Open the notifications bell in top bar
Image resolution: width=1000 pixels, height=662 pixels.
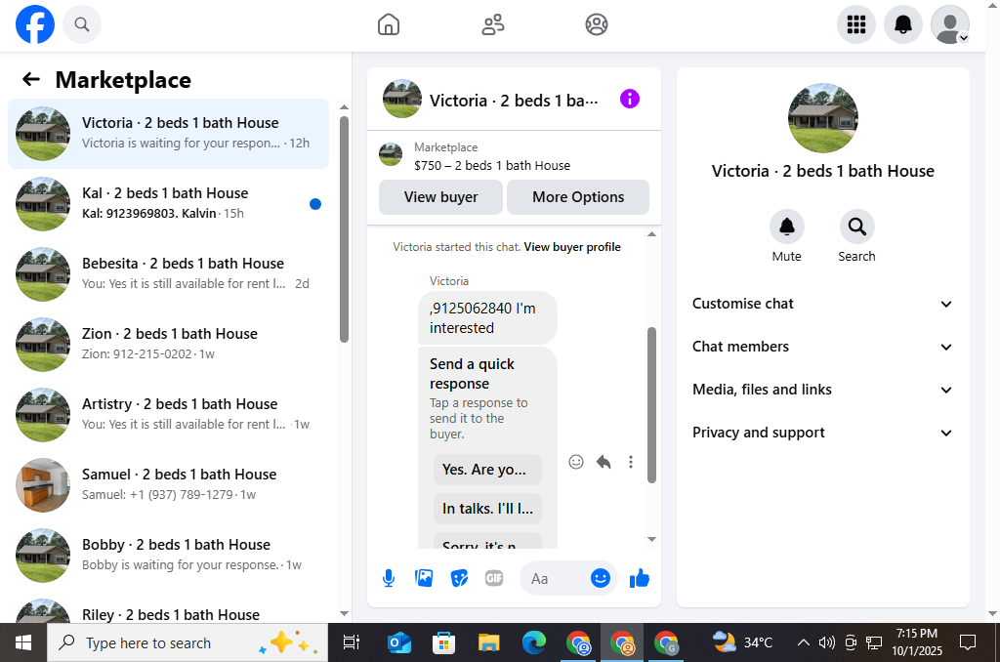(903, 24)
